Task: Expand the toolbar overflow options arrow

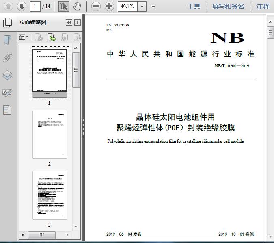Action: tap(153, 6)
